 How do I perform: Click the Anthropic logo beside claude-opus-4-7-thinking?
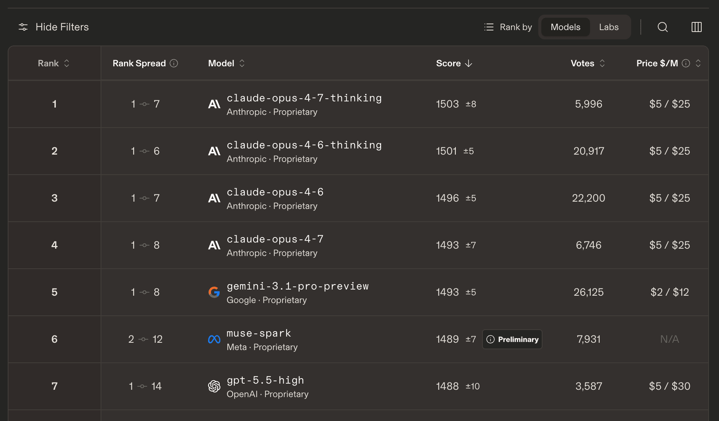(x=214, y=104)
